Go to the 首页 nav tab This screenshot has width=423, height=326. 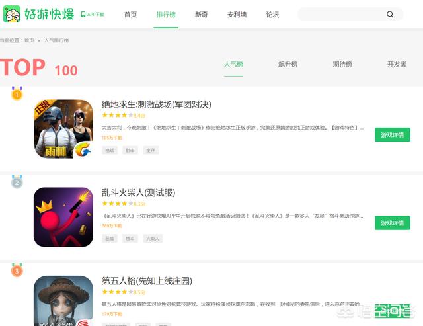click(131, 15)
